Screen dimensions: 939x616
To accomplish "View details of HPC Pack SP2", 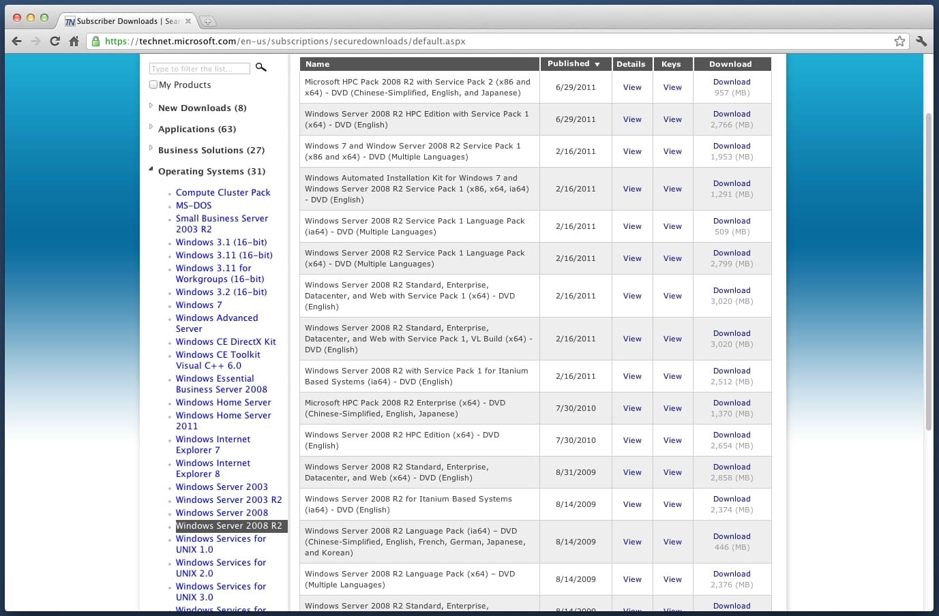I will (x=632, y=87).
